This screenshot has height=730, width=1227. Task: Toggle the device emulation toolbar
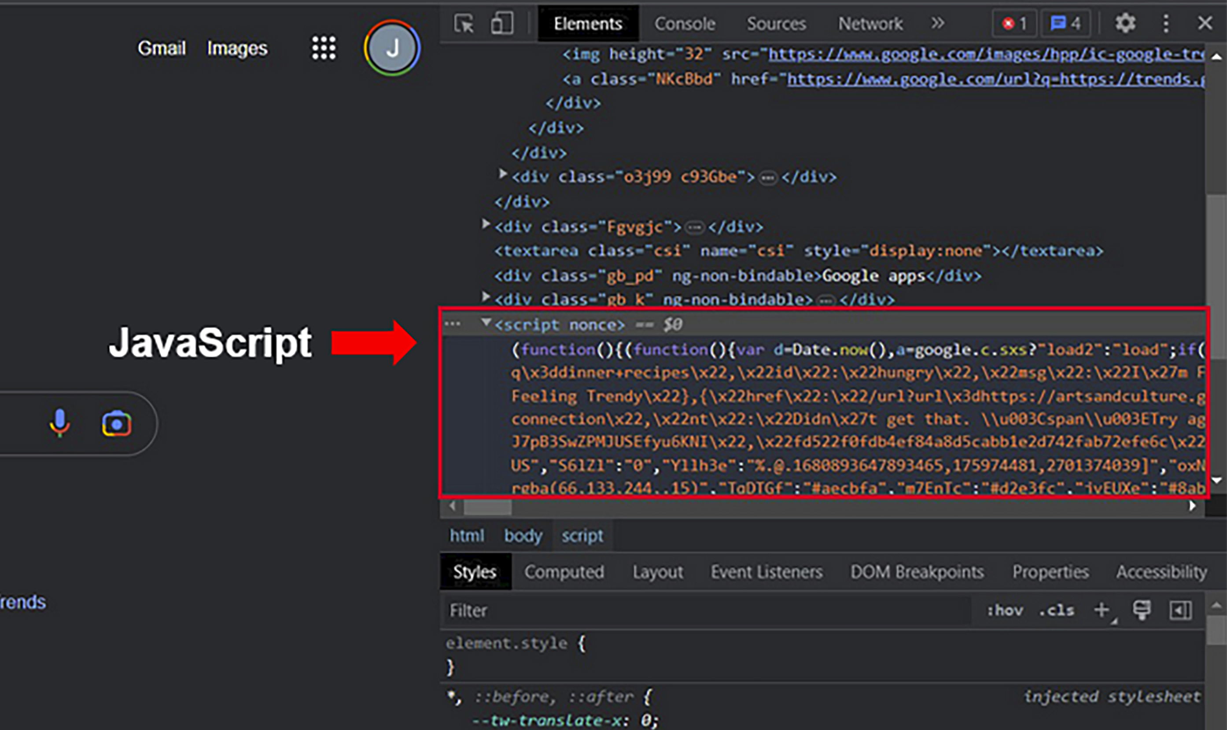501,23
